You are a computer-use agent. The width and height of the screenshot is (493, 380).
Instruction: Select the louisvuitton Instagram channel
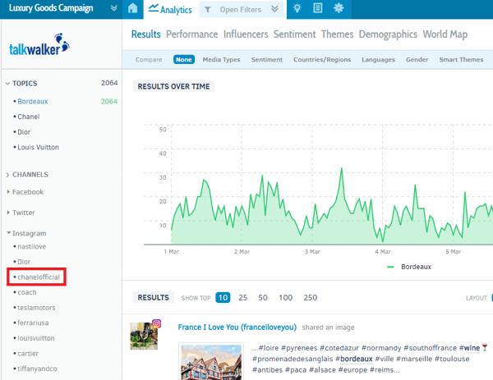[36, 338]
